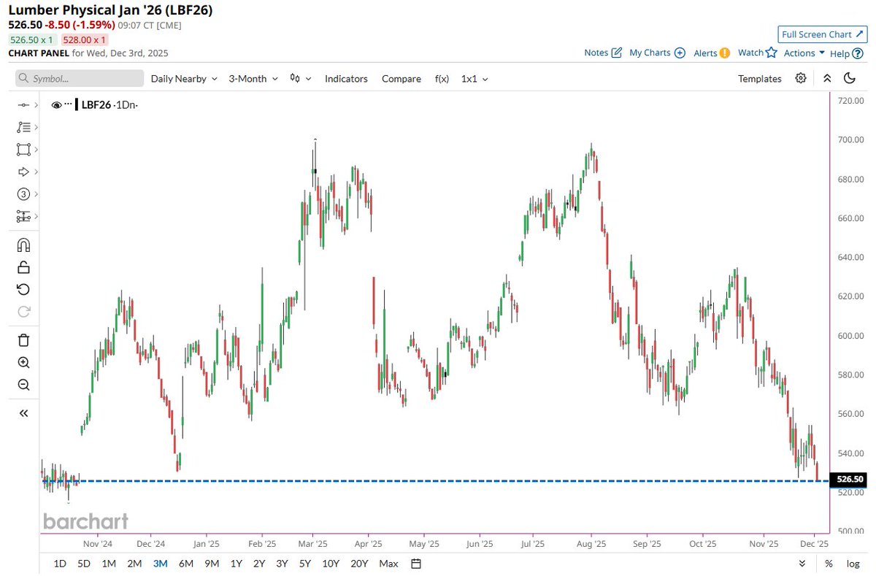Select the Max time range

389,563
